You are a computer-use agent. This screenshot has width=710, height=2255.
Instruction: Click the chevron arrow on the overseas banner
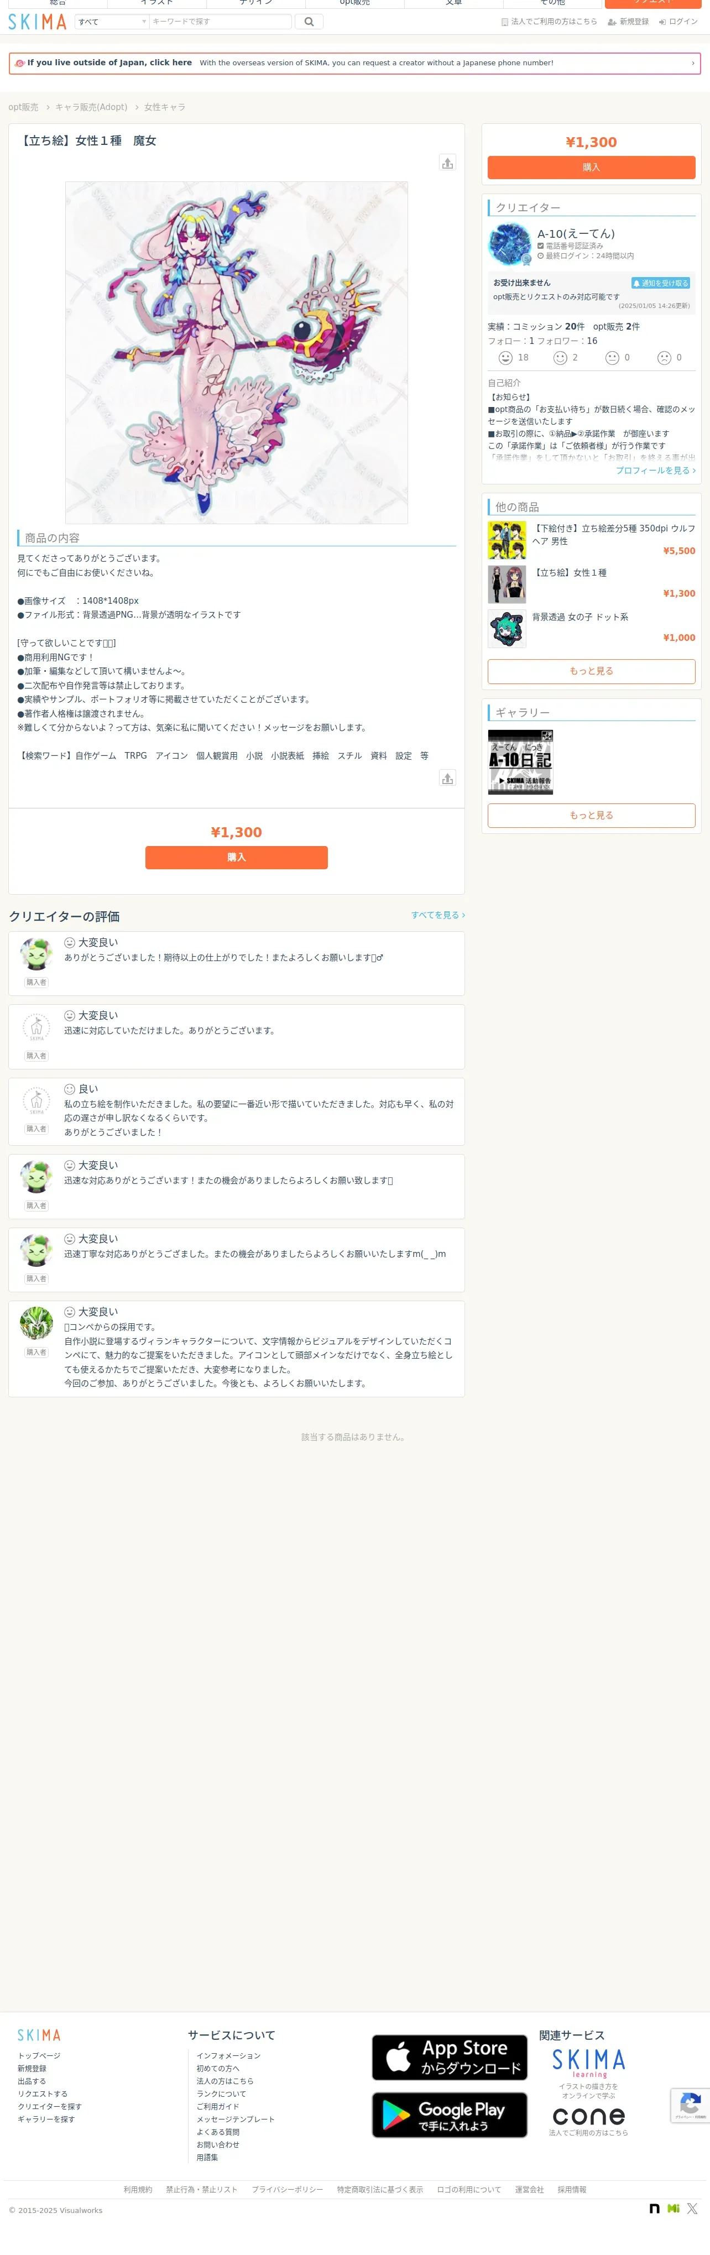coord(692,63)
